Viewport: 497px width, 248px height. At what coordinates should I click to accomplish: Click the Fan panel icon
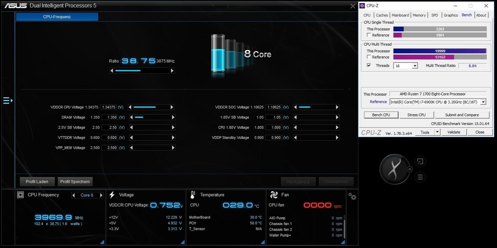pos(274,195)
